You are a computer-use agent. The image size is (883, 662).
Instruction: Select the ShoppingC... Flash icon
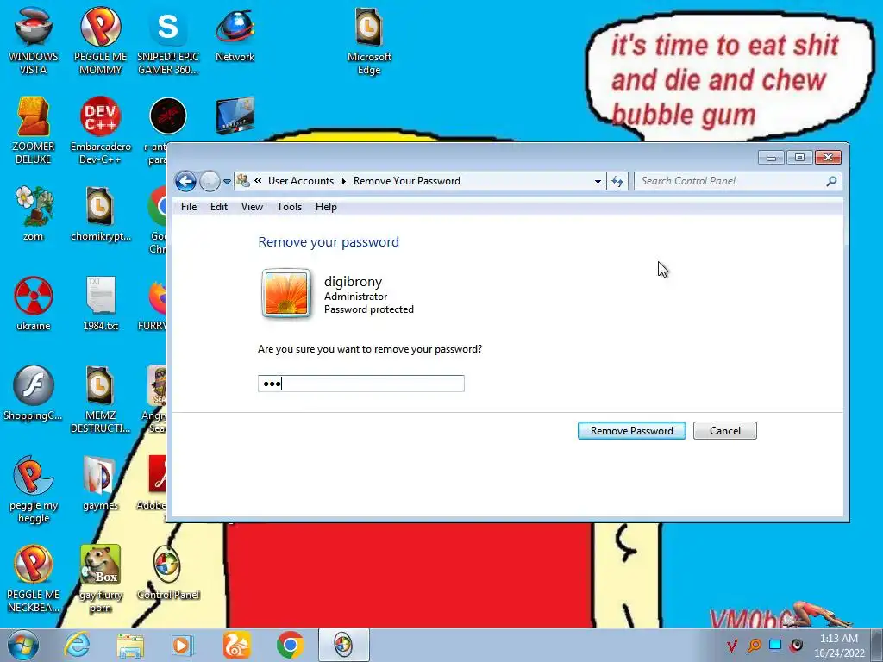[x=34, y=393]
